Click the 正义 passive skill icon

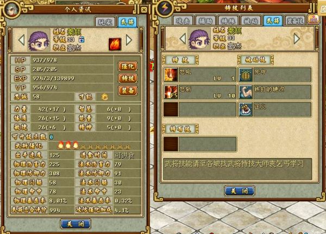tap(246, 109)
